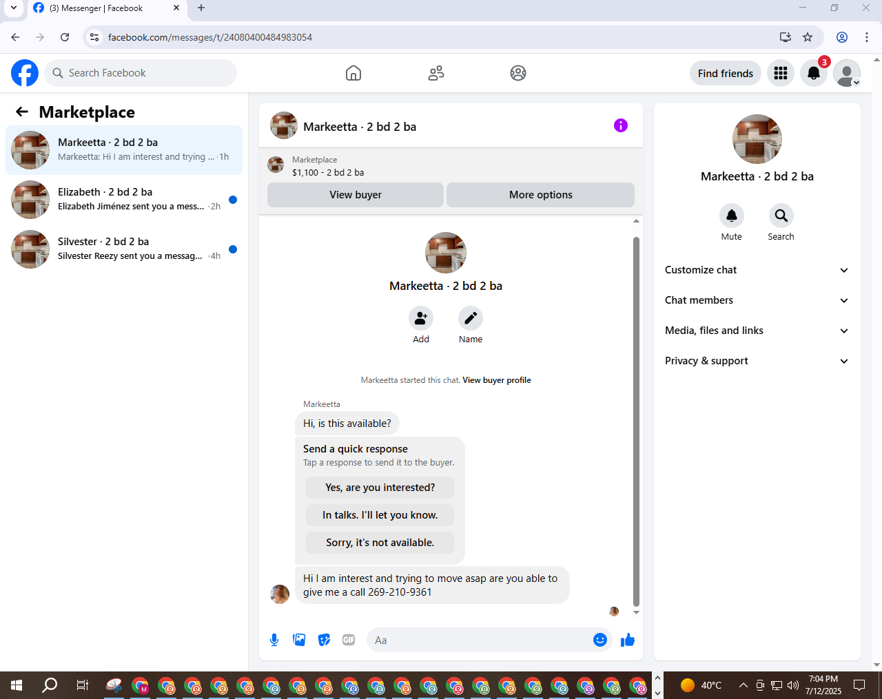
Task: Click the Name pencil edit icon
Action: 471,318
